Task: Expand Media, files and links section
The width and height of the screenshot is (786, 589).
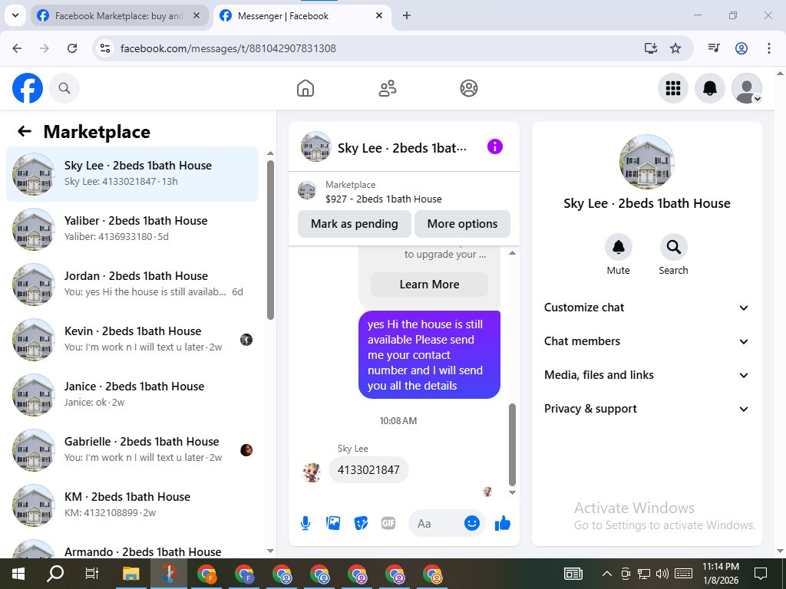Action: [x=646, y=375]
